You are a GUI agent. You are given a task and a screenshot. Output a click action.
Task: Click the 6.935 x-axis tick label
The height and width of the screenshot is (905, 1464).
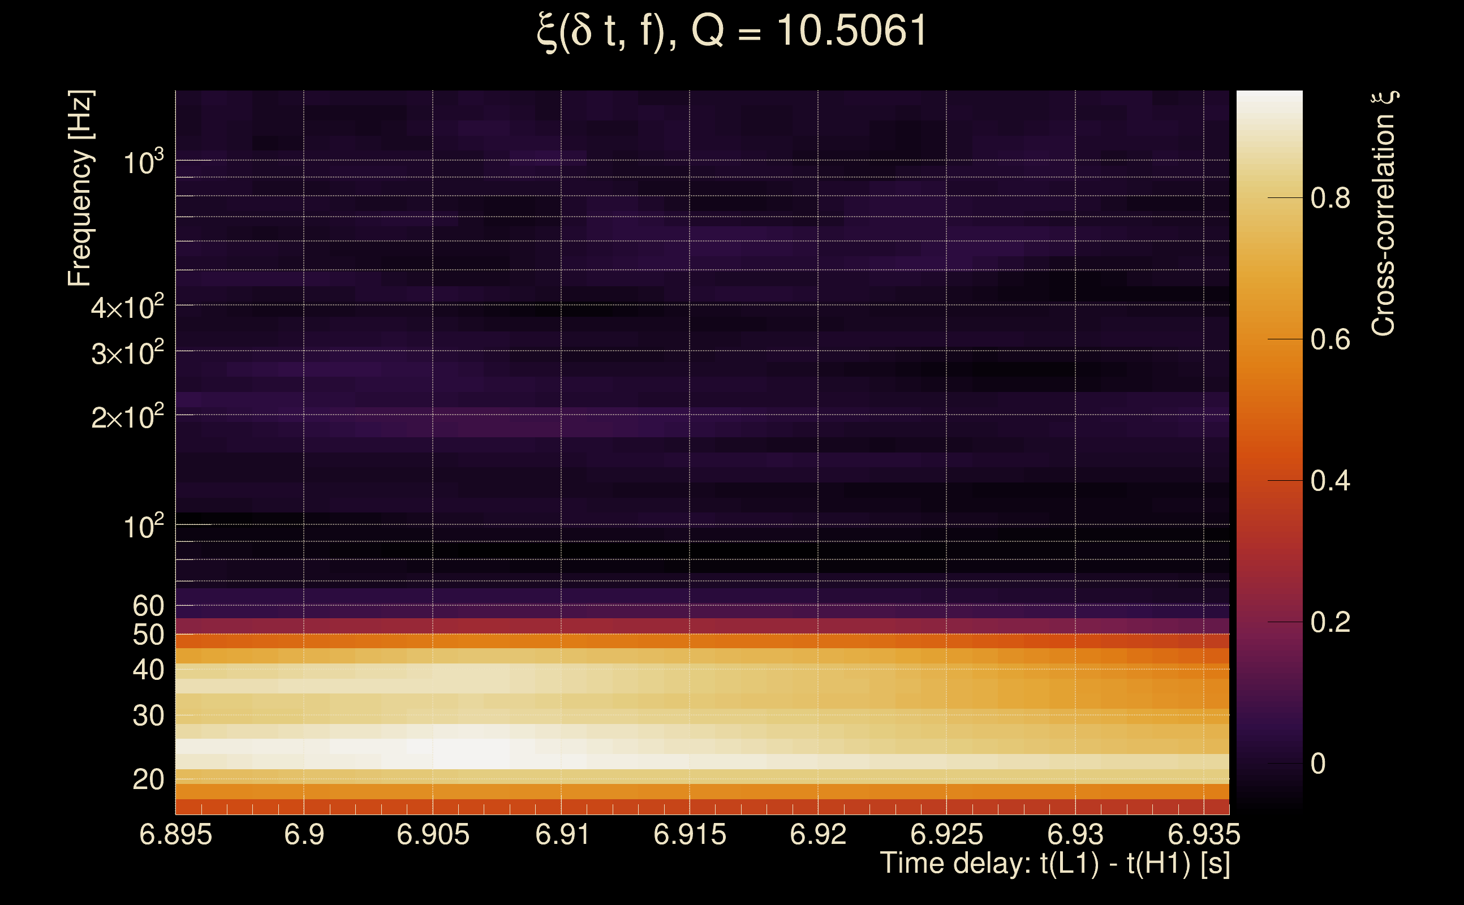click(1204, 834)
